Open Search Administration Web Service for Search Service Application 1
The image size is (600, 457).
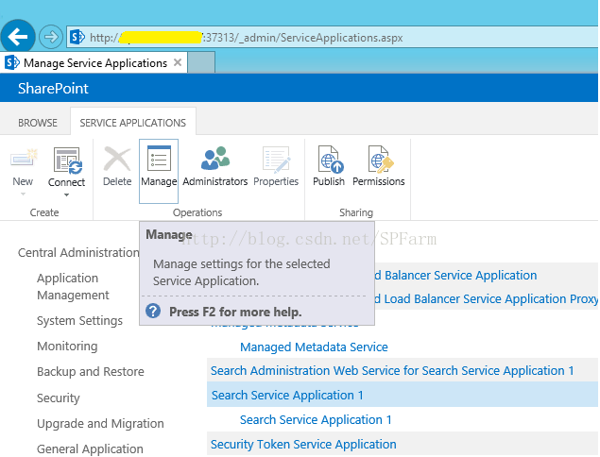tap(392, 370)
